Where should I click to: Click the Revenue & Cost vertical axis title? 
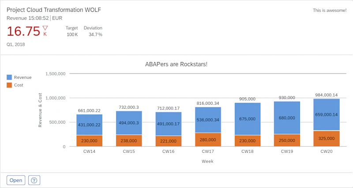(40, 110)
